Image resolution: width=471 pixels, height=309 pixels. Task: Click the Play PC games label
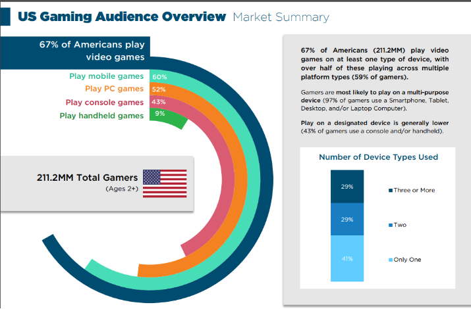tap(115, 89)
